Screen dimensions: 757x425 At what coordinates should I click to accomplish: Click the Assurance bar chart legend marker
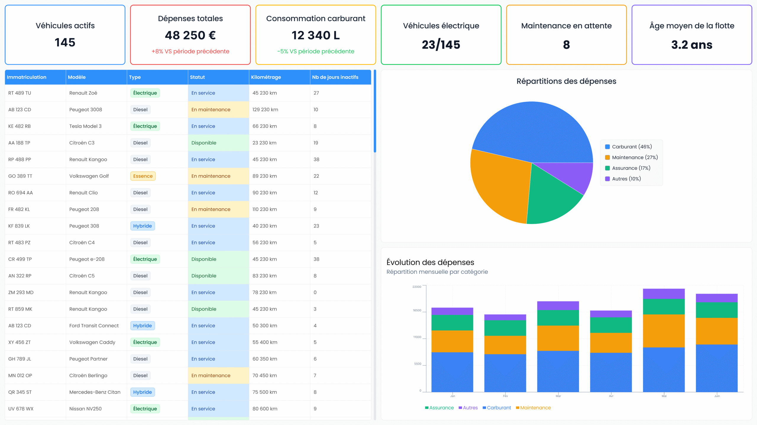(x=427, y=408)
